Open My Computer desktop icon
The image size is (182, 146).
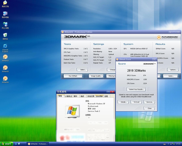5,14
